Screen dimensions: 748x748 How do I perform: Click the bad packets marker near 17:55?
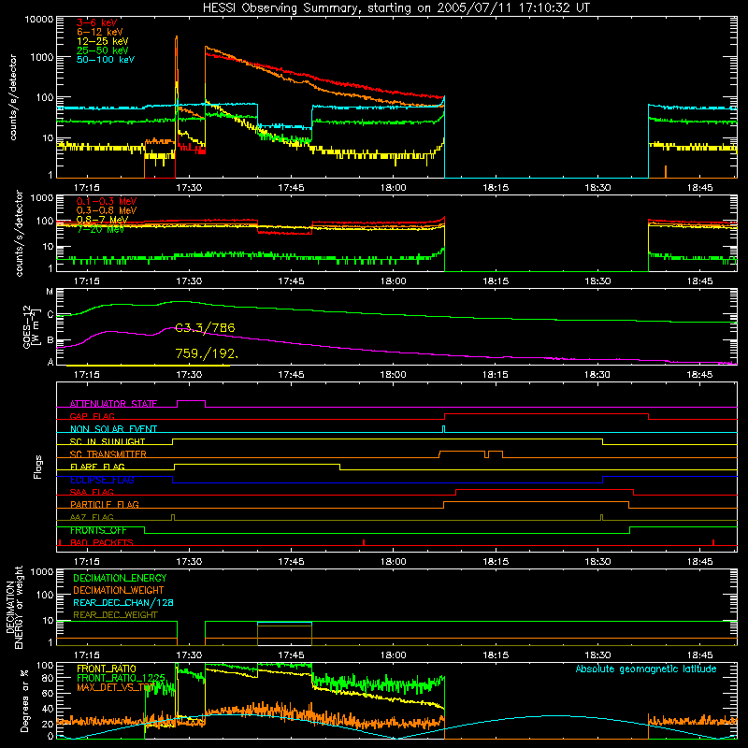(364, 542)
